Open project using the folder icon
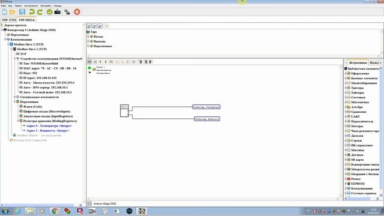 coord(12,12)
